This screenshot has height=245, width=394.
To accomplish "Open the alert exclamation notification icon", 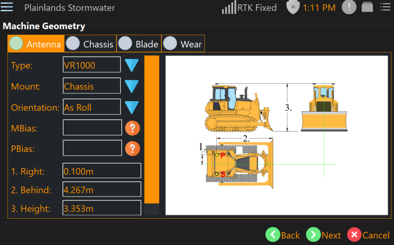I will (x=349, y=7).
